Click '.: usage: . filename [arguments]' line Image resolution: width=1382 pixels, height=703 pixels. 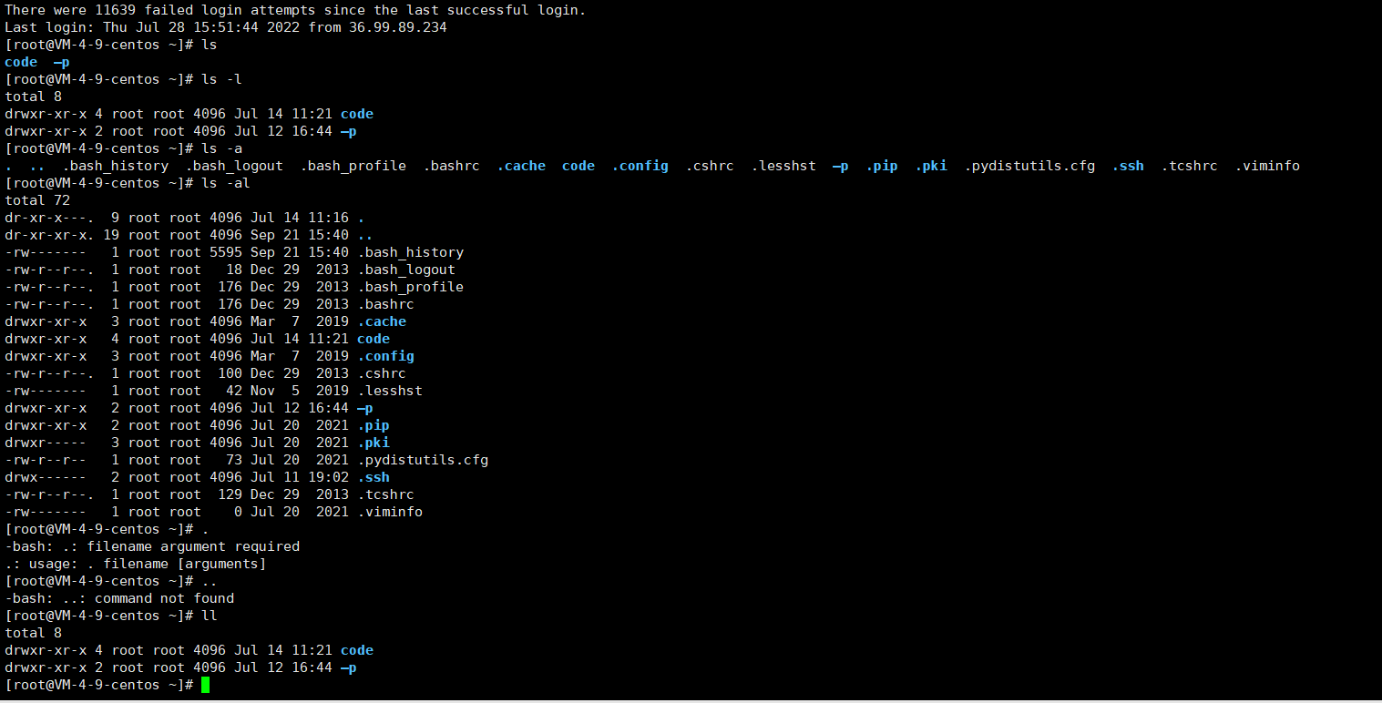coord(136,564)
